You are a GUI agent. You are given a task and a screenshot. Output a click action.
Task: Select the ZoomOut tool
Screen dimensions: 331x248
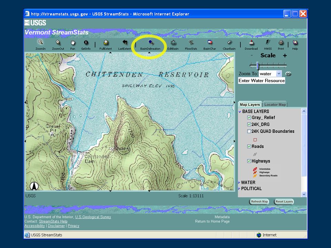point(58,44)
